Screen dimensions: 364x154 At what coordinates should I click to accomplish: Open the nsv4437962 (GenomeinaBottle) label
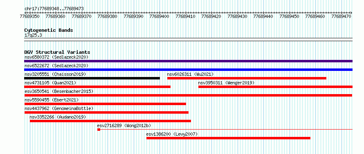[59, 108]
